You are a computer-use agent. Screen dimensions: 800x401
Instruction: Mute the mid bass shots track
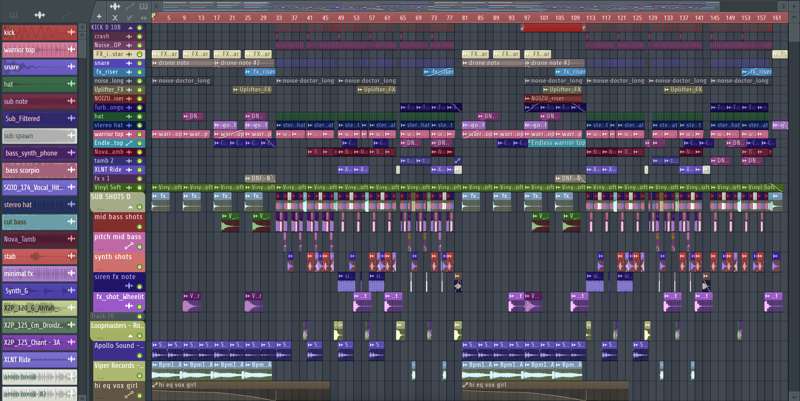(140, 227)
